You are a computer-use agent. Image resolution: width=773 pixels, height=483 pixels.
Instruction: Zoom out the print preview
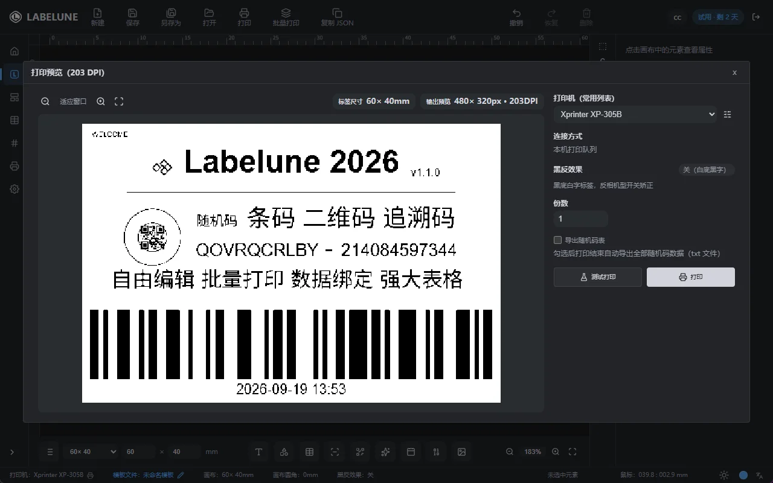[45, 101]
